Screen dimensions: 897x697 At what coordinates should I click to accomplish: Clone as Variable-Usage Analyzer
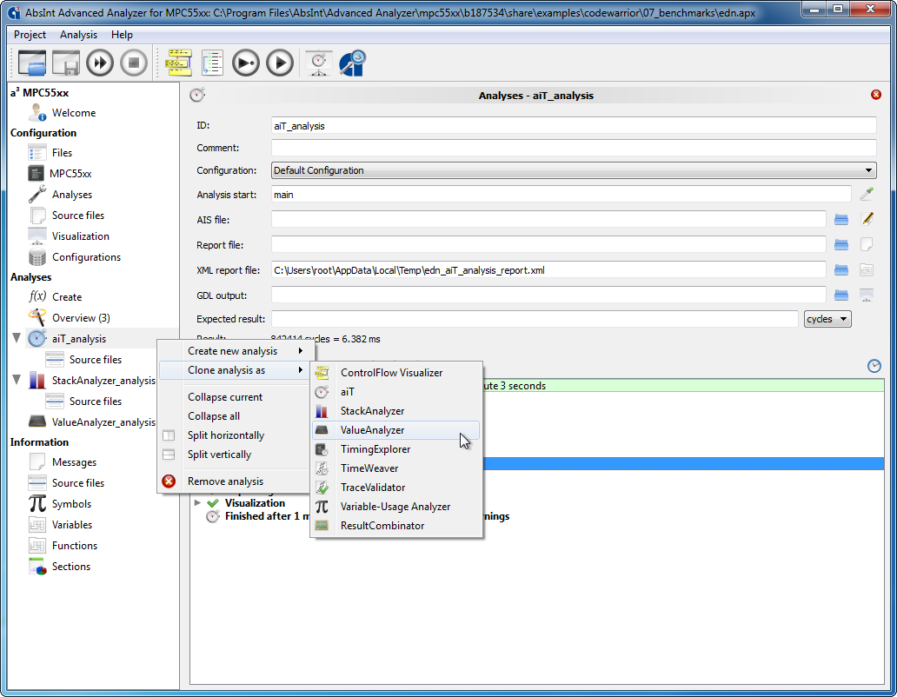pos(395,507)
